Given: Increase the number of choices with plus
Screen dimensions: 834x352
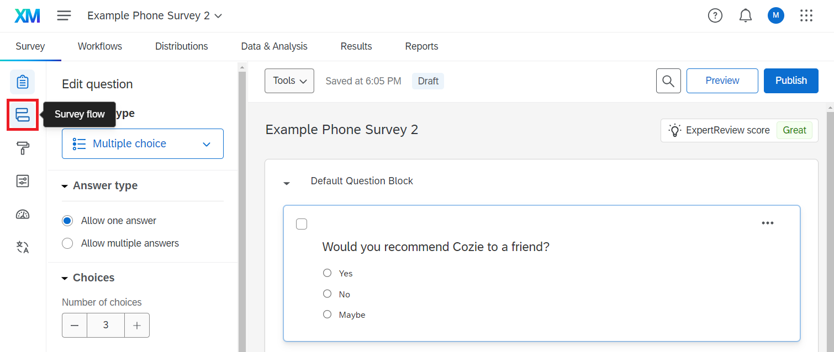Looking at the screenshot, I should coord(137,326).
